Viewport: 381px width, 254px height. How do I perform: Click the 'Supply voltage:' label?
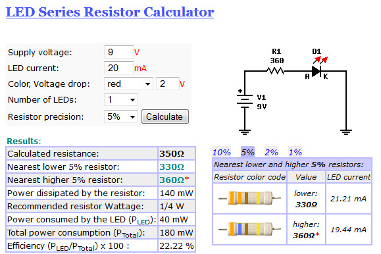[40, 52]
